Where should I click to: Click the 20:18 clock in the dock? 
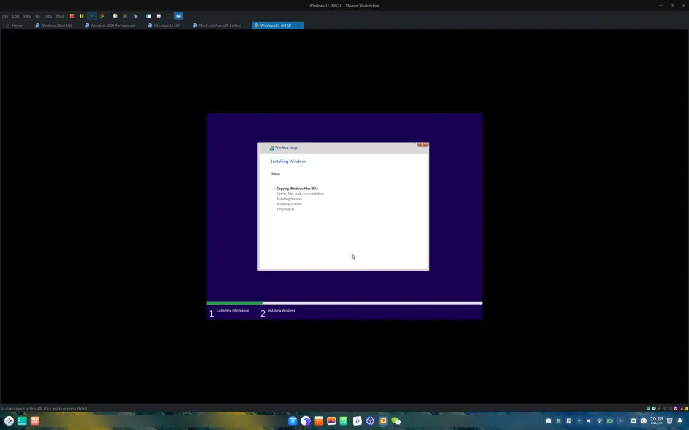tap(657, 420)
